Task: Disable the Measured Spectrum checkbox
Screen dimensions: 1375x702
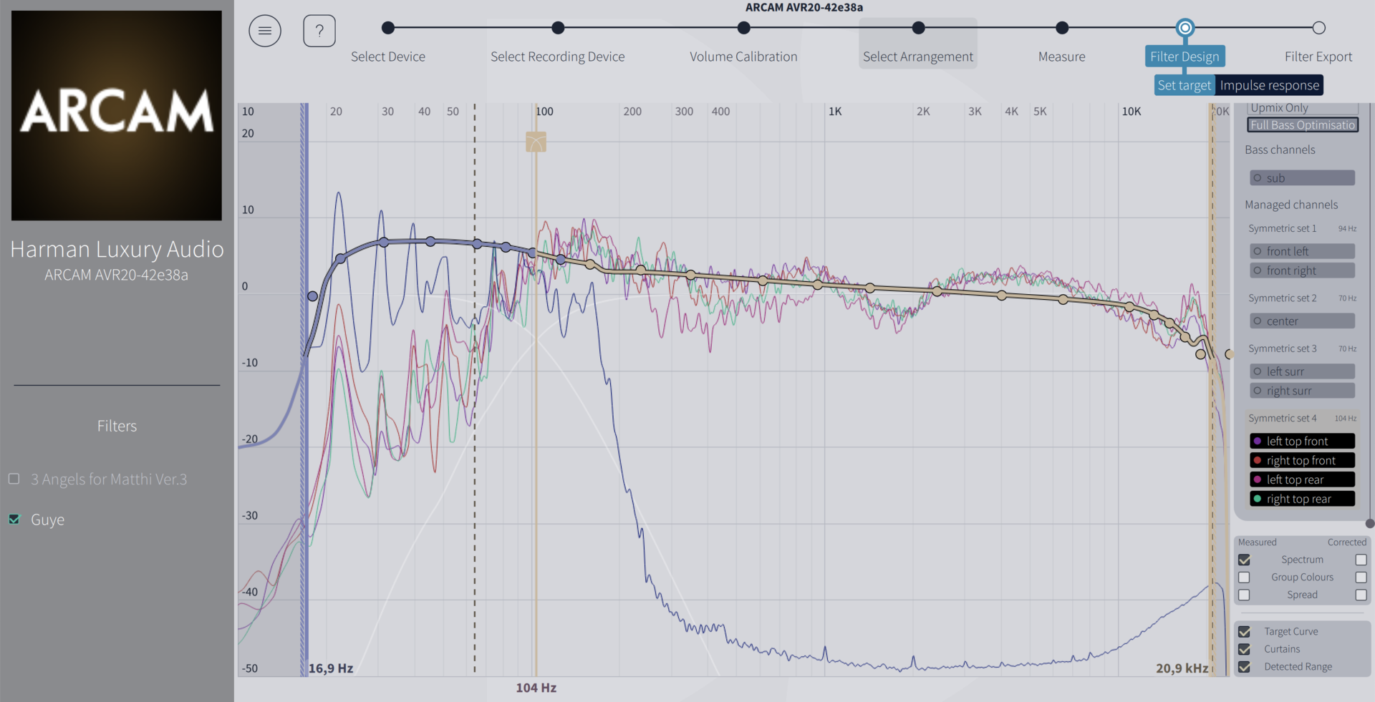Action: click(1244, 560)
